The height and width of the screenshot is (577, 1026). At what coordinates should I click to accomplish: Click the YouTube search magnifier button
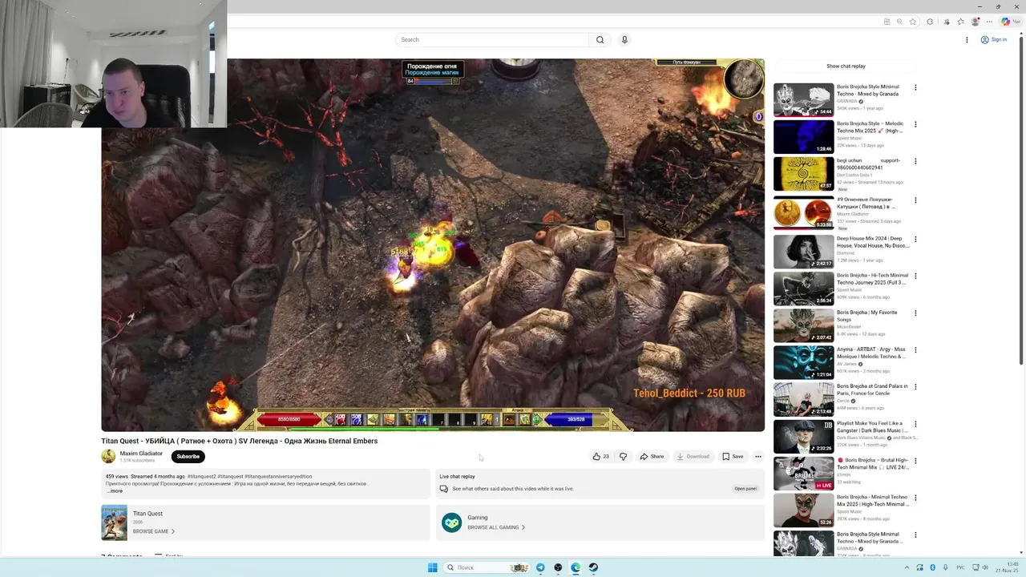click(600, 39)
